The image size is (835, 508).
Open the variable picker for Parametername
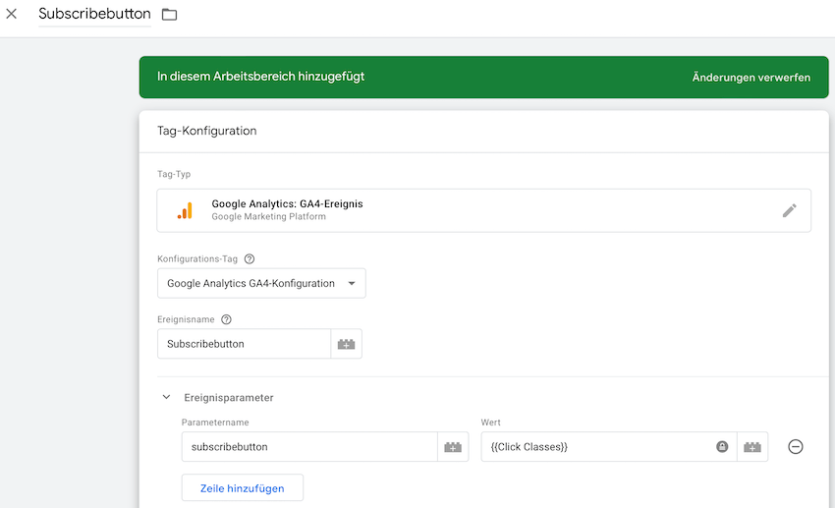click(453, 447)
